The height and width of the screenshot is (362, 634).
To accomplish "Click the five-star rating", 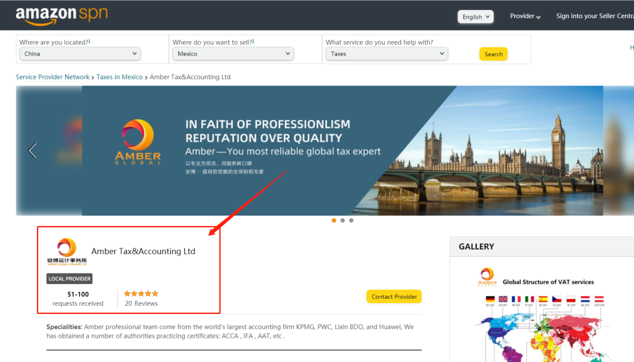I will 141,293.
